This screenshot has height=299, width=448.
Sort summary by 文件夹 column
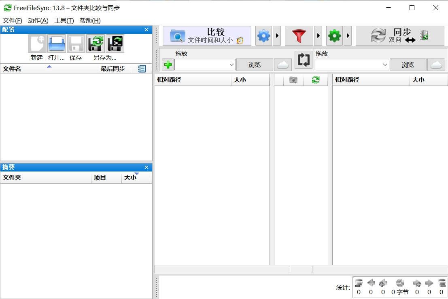click(46, 178)
